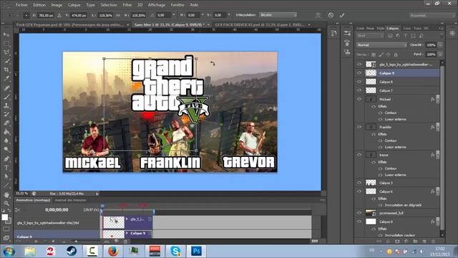Open the Interpolation Bicubic dropdown
This screenshot has width=458, height=258.
point(278,15)
